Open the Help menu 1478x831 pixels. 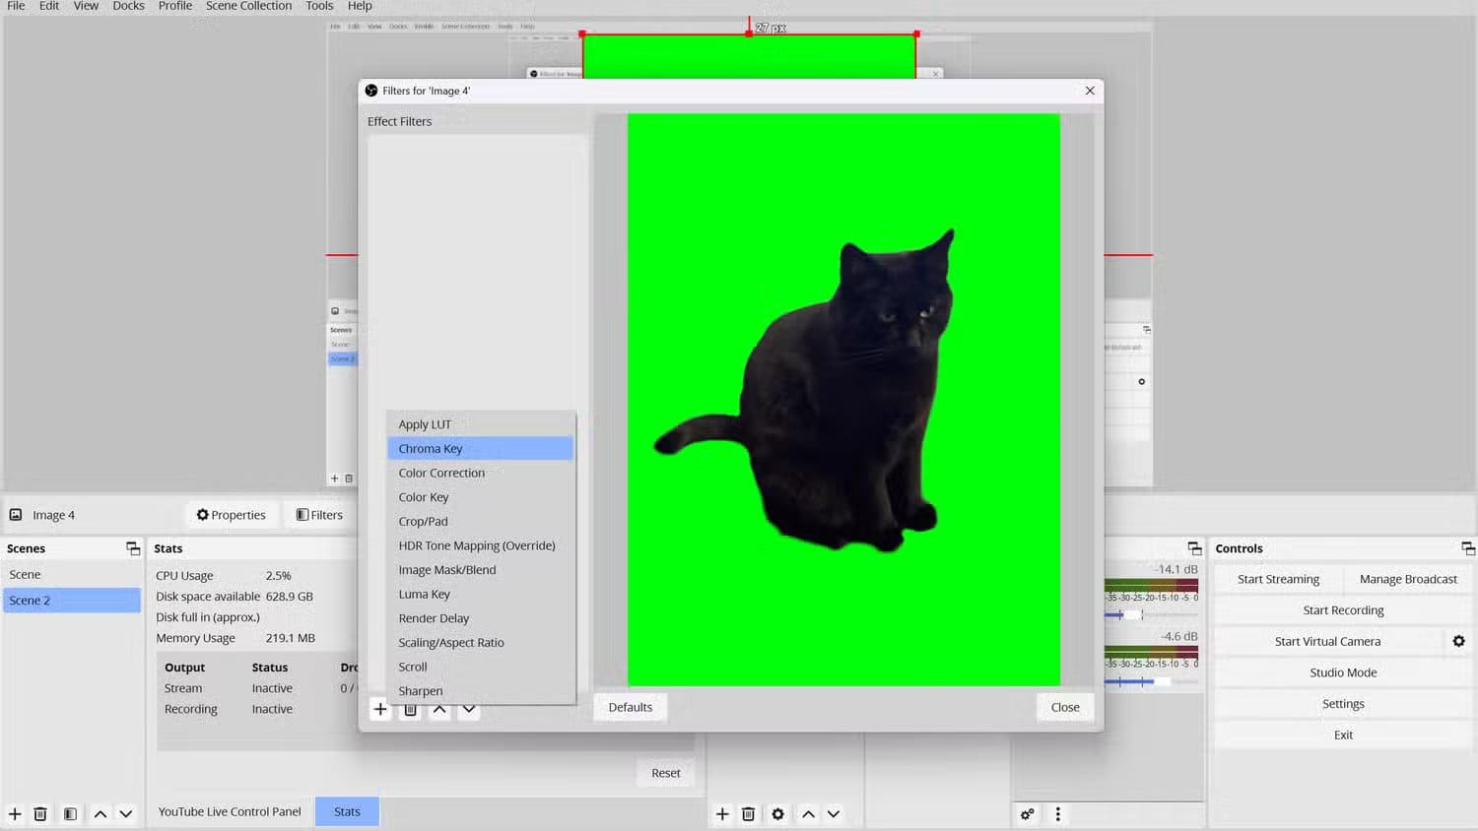[x=360, y=6]
